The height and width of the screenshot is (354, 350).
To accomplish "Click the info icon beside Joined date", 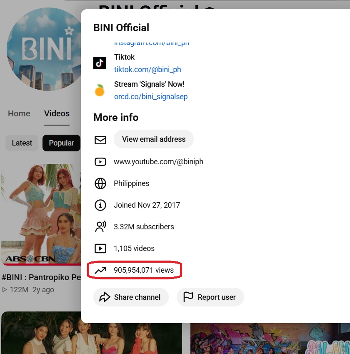I will (x=100, y=205).
